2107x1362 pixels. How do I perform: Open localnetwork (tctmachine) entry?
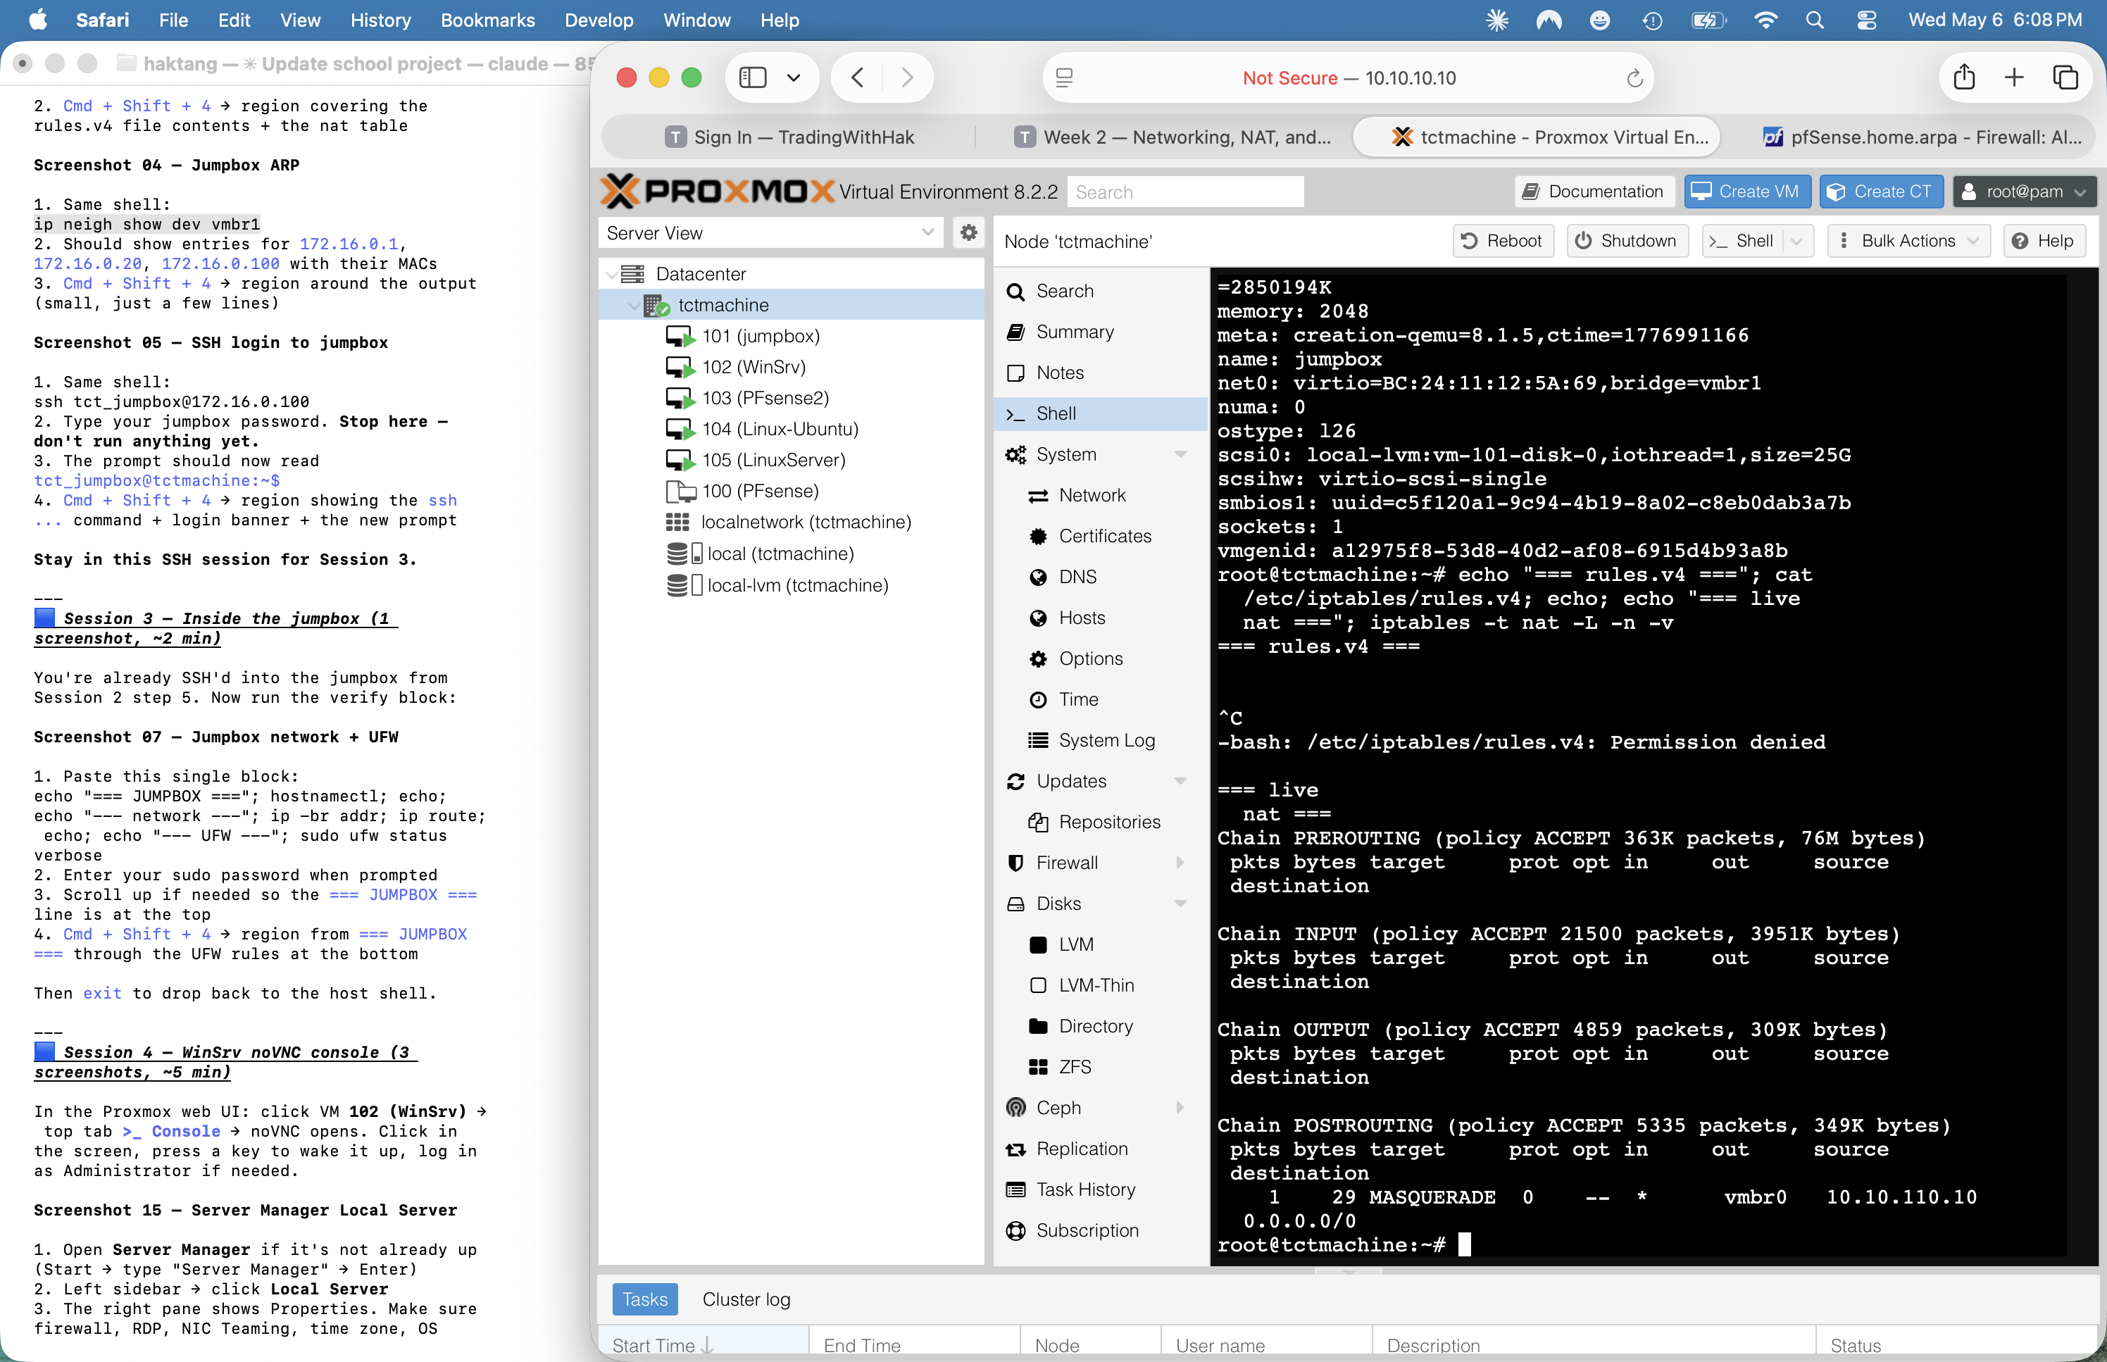[x=805, y=522]
